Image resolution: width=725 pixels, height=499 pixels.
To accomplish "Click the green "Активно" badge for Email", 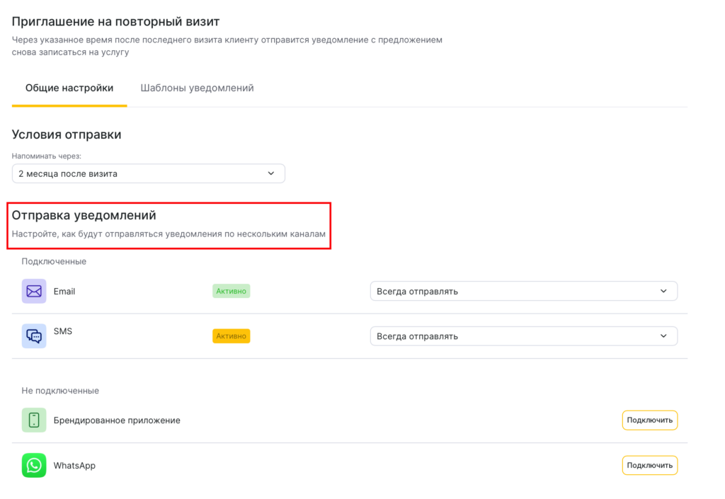I will [231, 291].
